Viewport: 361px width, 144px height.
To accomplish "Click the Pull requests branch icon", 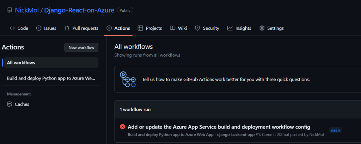I will (x=67, y=28).
